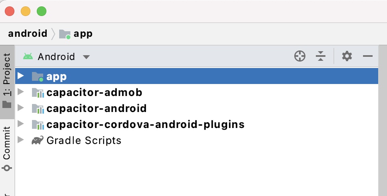Collapse all tree nodes icon
387x196 pixels.
[320, 56]
